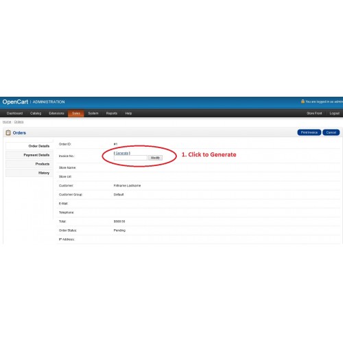Click the Orders clipboard icon
Image resolution: width=343 pixels, height=343 pixels.
coord(8,132)
